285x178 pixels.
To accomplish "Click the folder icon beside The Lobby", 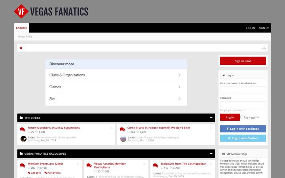I will [x=21, y=118].
